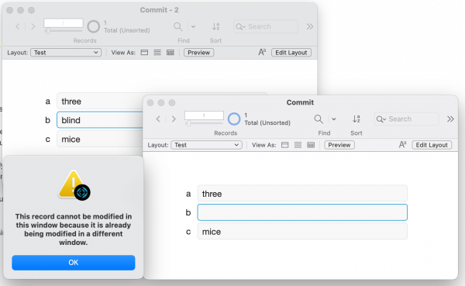Click 'Total (Unsorted)' text in Commit window
Viewport: 465px width, 286px height.
pos(267,122)
